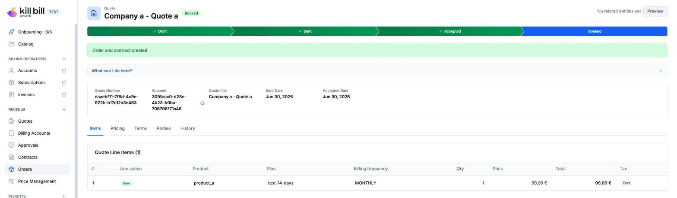Click the Orders box icon

(12, 170)
